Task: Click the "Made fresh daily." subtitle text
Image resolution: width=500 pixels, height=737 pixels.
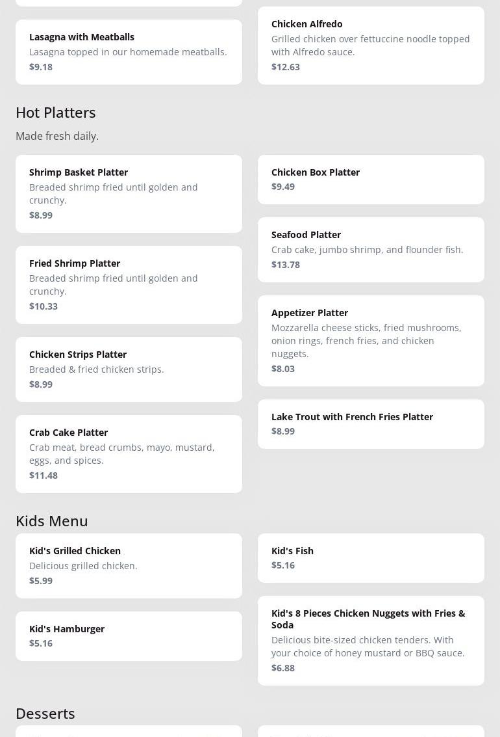Action: pos(57,136)
